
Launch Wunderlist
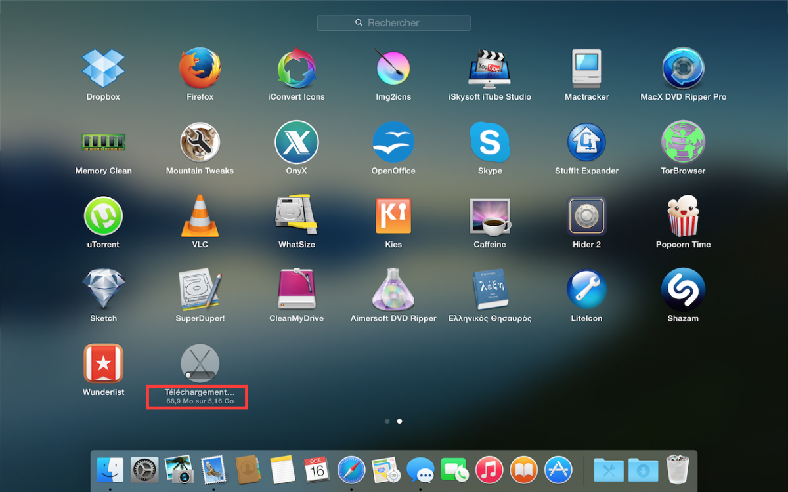(103, 363)
